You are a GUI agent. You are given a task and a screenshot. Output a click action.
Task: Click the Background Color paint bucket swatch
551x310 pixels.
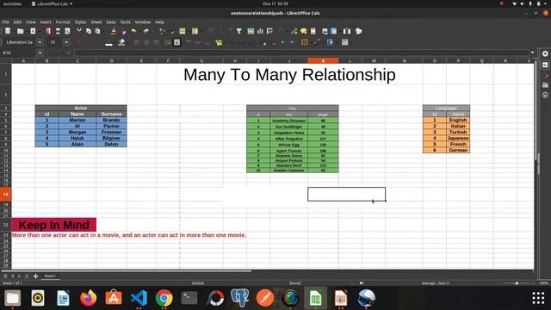coord(121,42)
